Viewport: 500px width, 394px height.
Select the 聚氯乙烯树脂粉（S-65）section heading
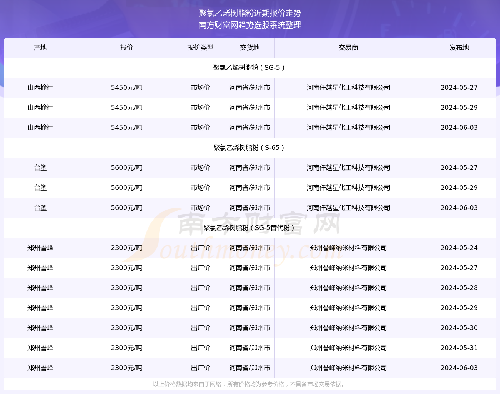[250, 148]
